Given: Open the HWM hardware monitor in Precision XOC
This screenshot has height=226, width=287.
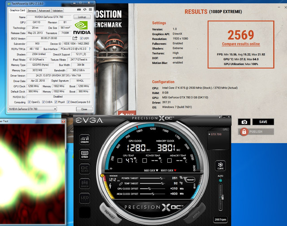Looking at the screenshot, I should (x=85, y=140).
